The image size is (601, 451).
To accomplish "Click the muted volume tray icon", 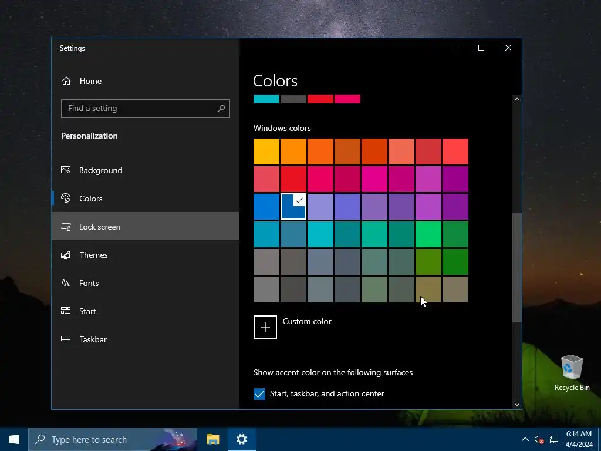I will point(539,440).
